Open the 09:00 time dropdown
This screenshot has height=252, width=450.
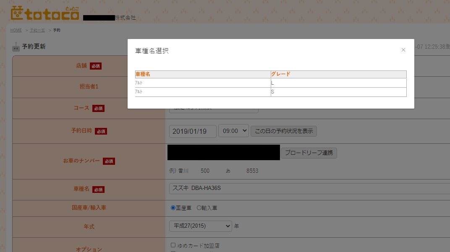click(233, 131)
